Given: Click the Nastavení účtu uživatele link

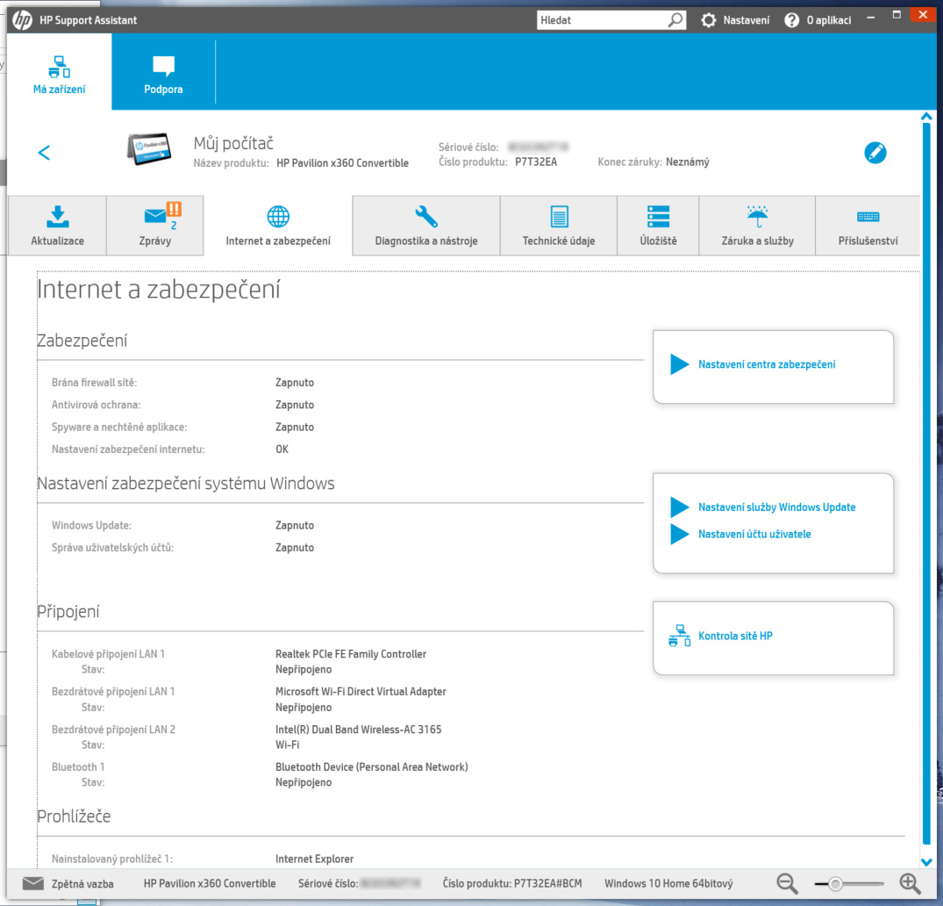Looking at the screenshot, I should point(754,534).
